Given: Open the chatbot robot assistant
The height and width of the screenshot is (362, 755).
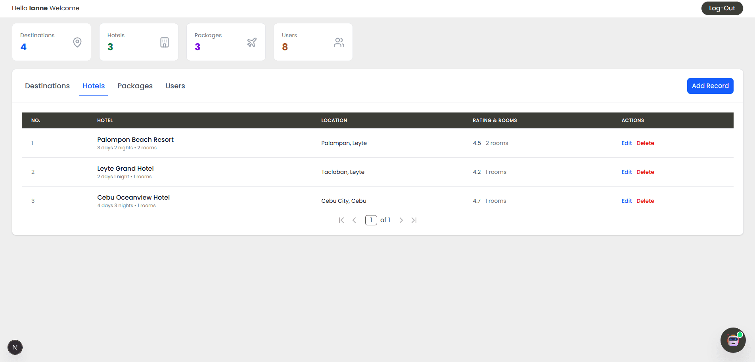Looking at the screenshot, I should pyautogui.click(x=733, y=340).
